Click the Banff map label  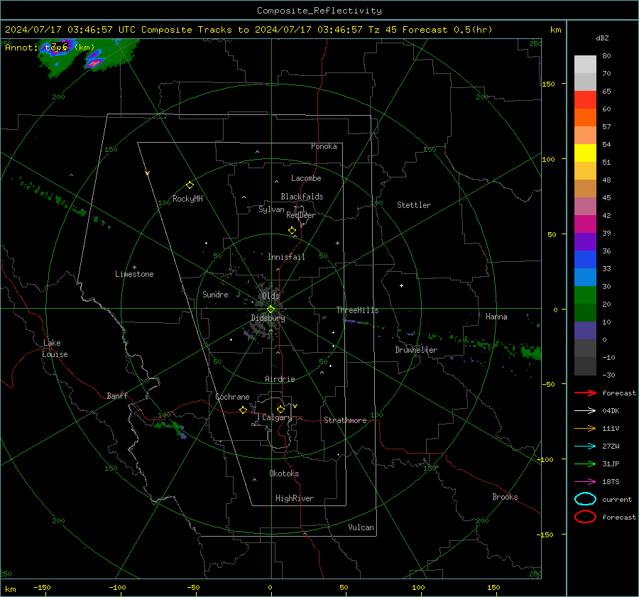pyautogui.click(x=117, y=396)
